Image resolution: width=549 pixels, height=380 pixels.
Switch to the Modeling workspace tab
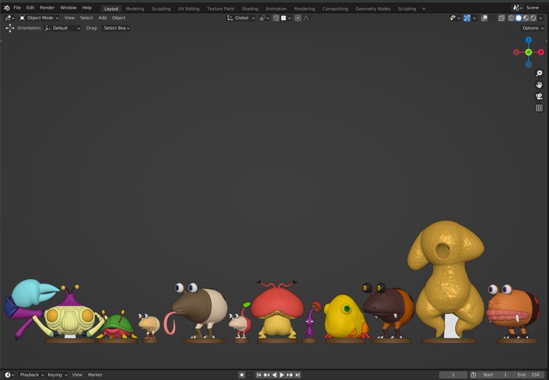pyautogui.click(x=135, y=9)
